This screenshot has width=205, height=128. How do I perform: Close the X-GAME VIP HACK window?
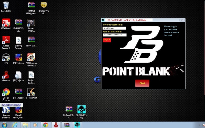pos(182,20)
